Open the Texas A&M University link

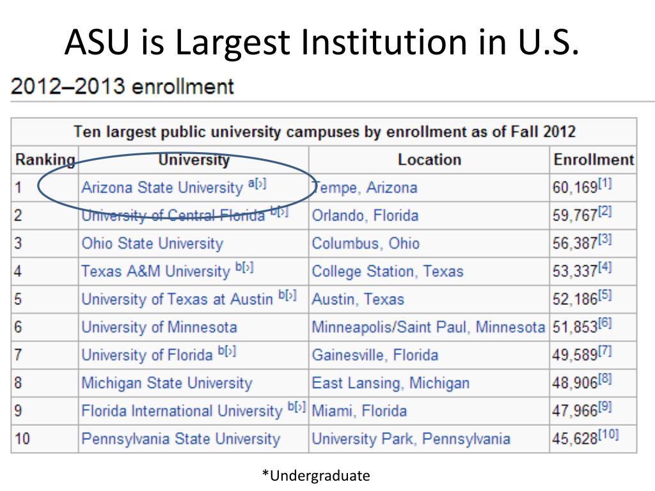pos(156,271)
